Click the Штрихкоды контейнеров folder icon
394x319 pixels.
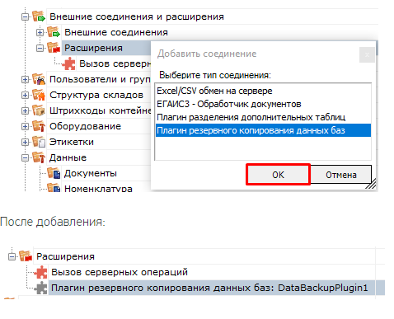click(x=39, y=110)
